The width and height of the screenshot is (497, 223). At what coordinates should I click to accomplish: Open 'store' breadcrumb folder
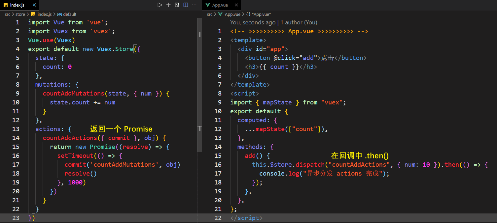(x=20, y=14)
